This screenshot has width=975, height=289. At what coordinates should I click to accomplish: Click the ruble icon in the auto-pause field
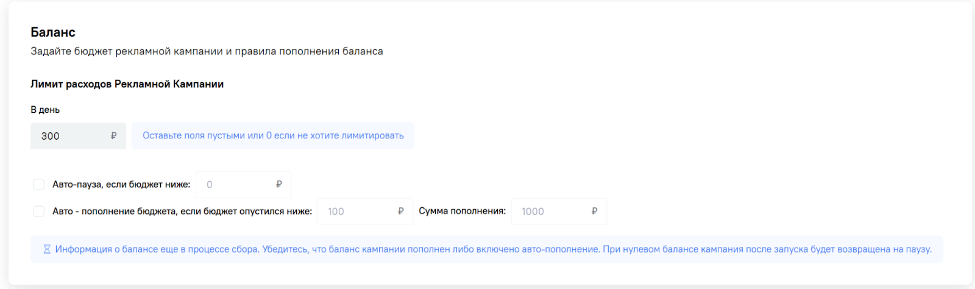[279, 184]
